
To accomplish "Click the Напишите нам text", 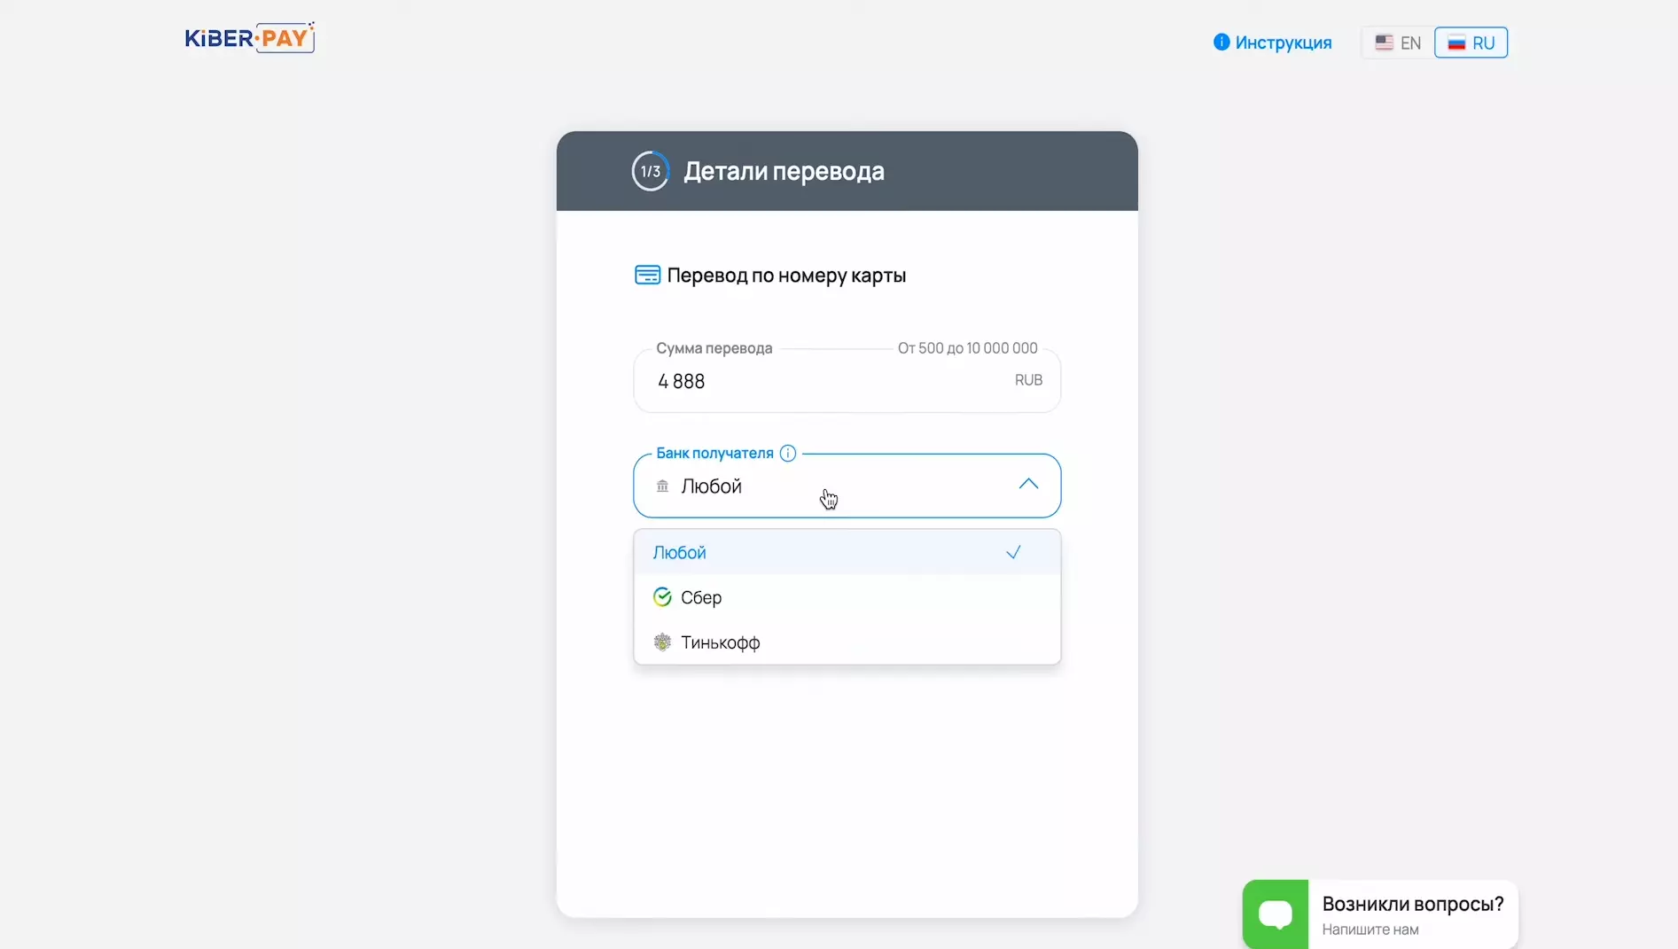I will point(1370,930).
